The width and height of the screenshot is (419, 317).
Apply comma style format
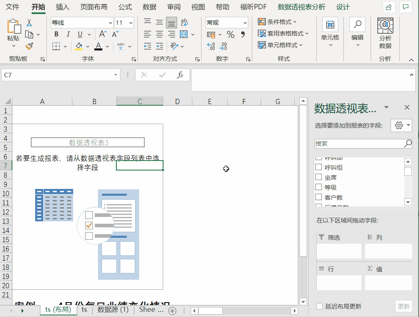[x=243, y=34]
